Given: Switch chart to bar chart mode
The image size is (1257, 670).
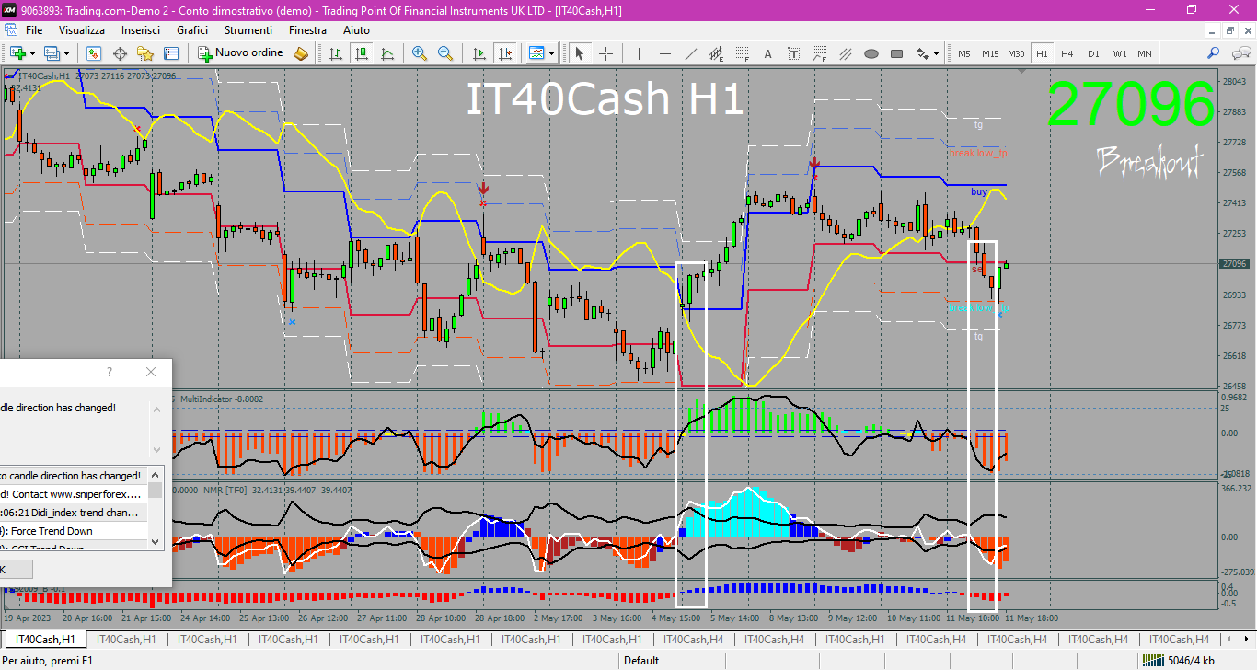Looking at the screenshot, I should pyautogui.click(x=336, y=53).
